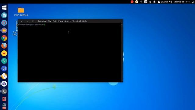Viewport: 195px width, 110px height.
Task: Launch the text document app from the dock
Action: 4,15
